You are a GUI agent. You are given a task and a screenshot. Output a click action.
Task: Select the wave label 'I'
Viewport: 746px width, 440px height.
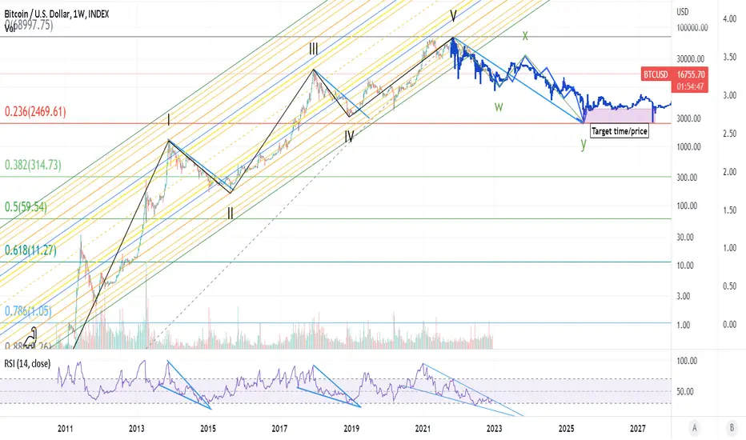tap(168, 121)
